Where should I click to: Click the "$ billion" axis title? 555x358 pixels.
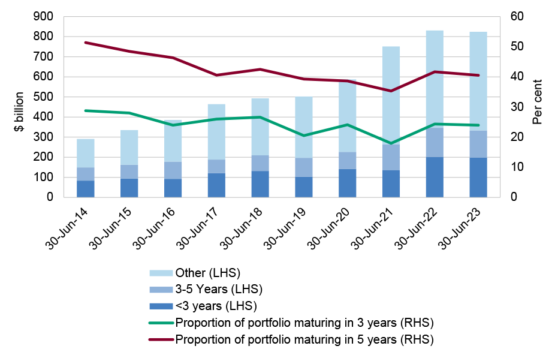(19, 112)
